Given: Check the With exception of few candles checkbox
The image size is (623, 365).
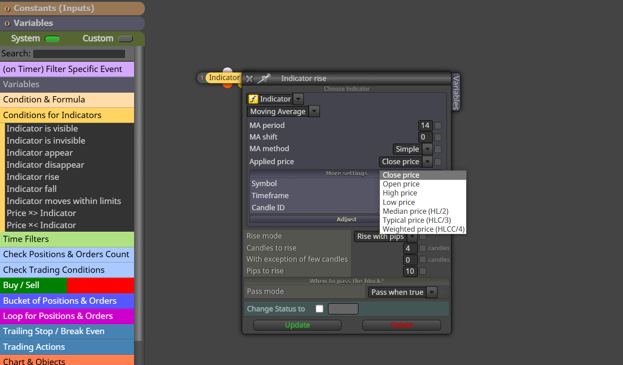Looking at the screenshot, I should [x=423, y=259].
